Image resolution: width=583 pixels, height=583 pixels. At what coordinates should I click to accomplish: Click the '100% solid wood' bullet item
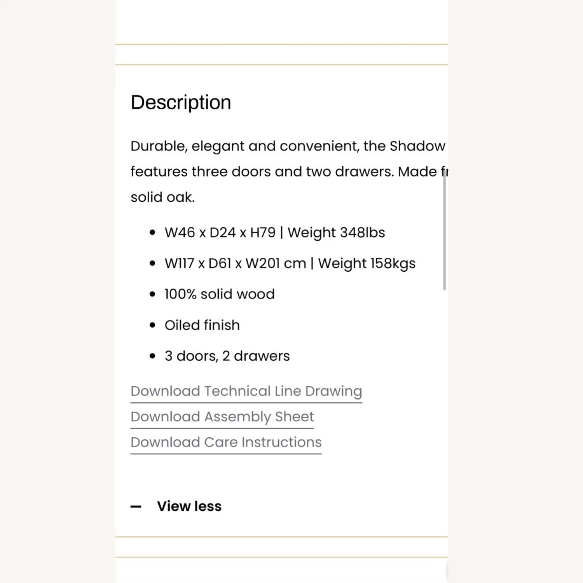click(x=219, y=294)
